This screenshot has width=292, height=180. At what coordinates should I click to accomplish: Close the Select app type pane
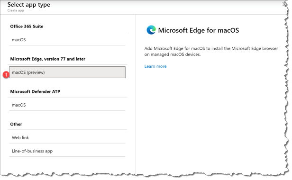(x=284, y=4)
